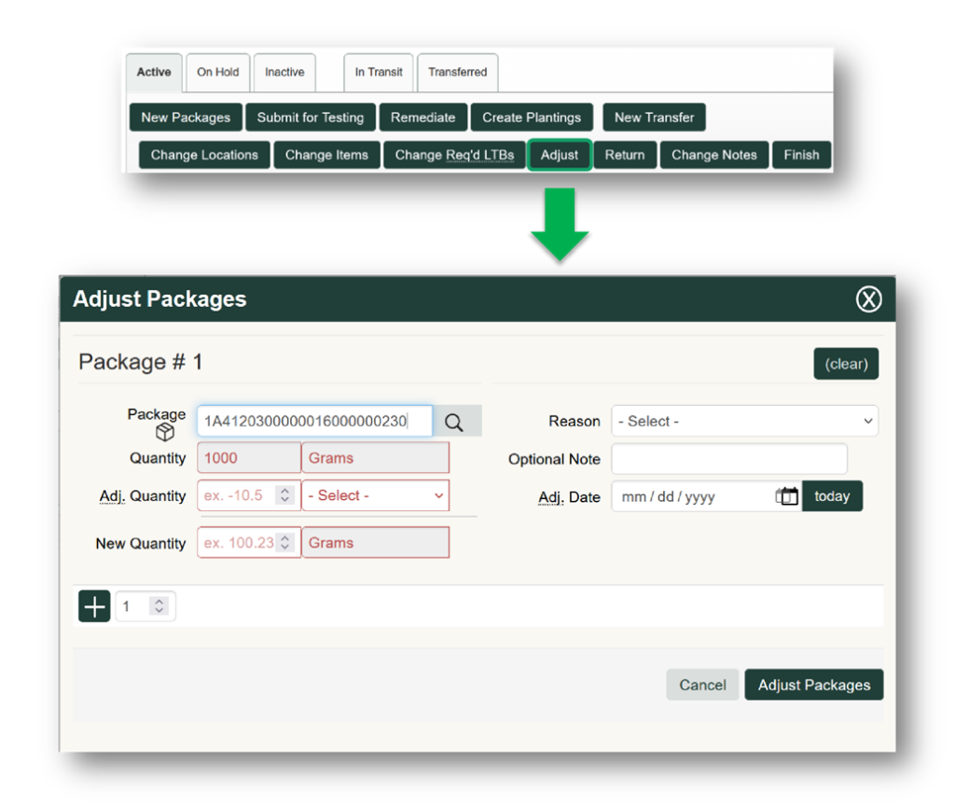This screenshot has height=807, width=955.
Task: Open the In Transit tab
Action: 379,72
